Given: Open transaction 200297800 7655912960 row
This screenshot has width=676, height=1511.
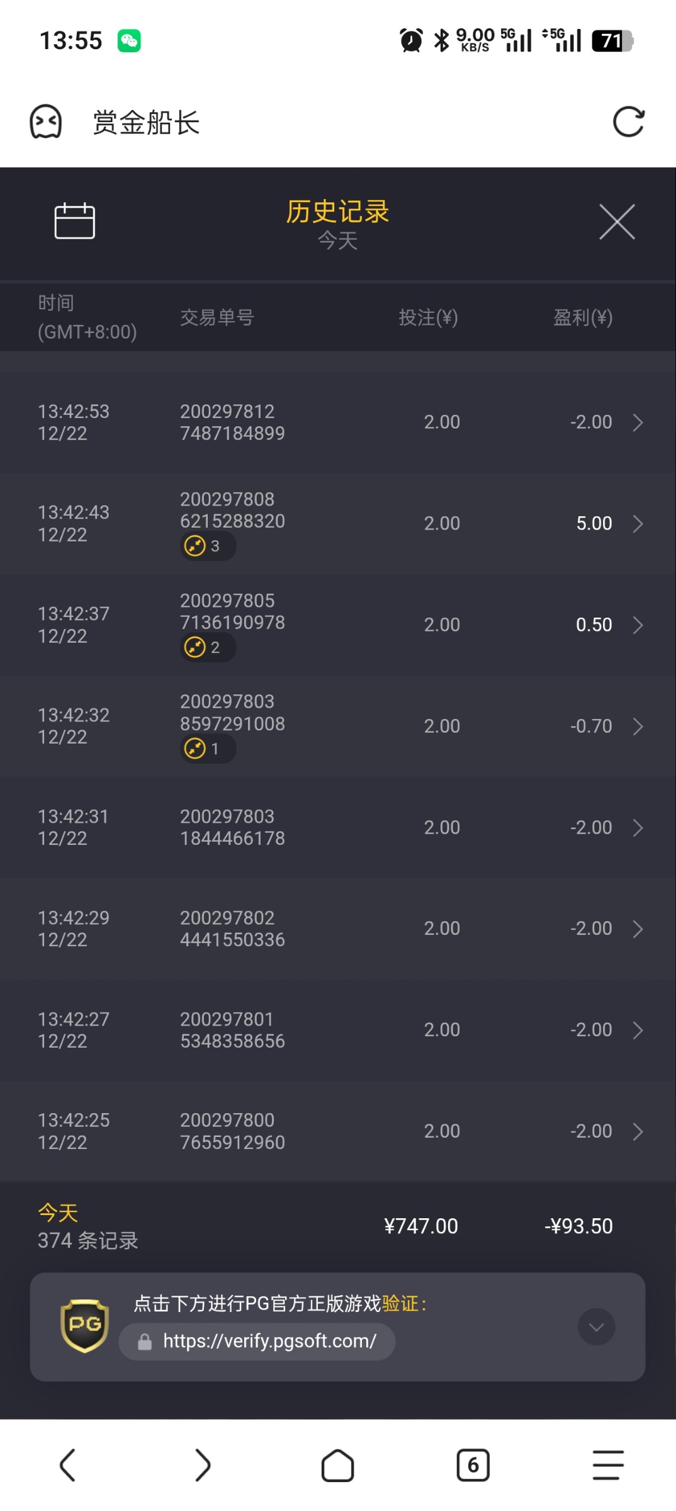Looking at the screenshot, I should pos(232,1131).
